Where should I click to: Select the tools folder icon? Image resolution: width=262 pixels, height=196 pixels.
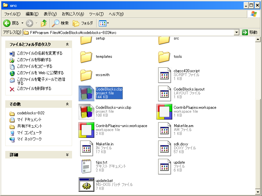tap(164, 57)
